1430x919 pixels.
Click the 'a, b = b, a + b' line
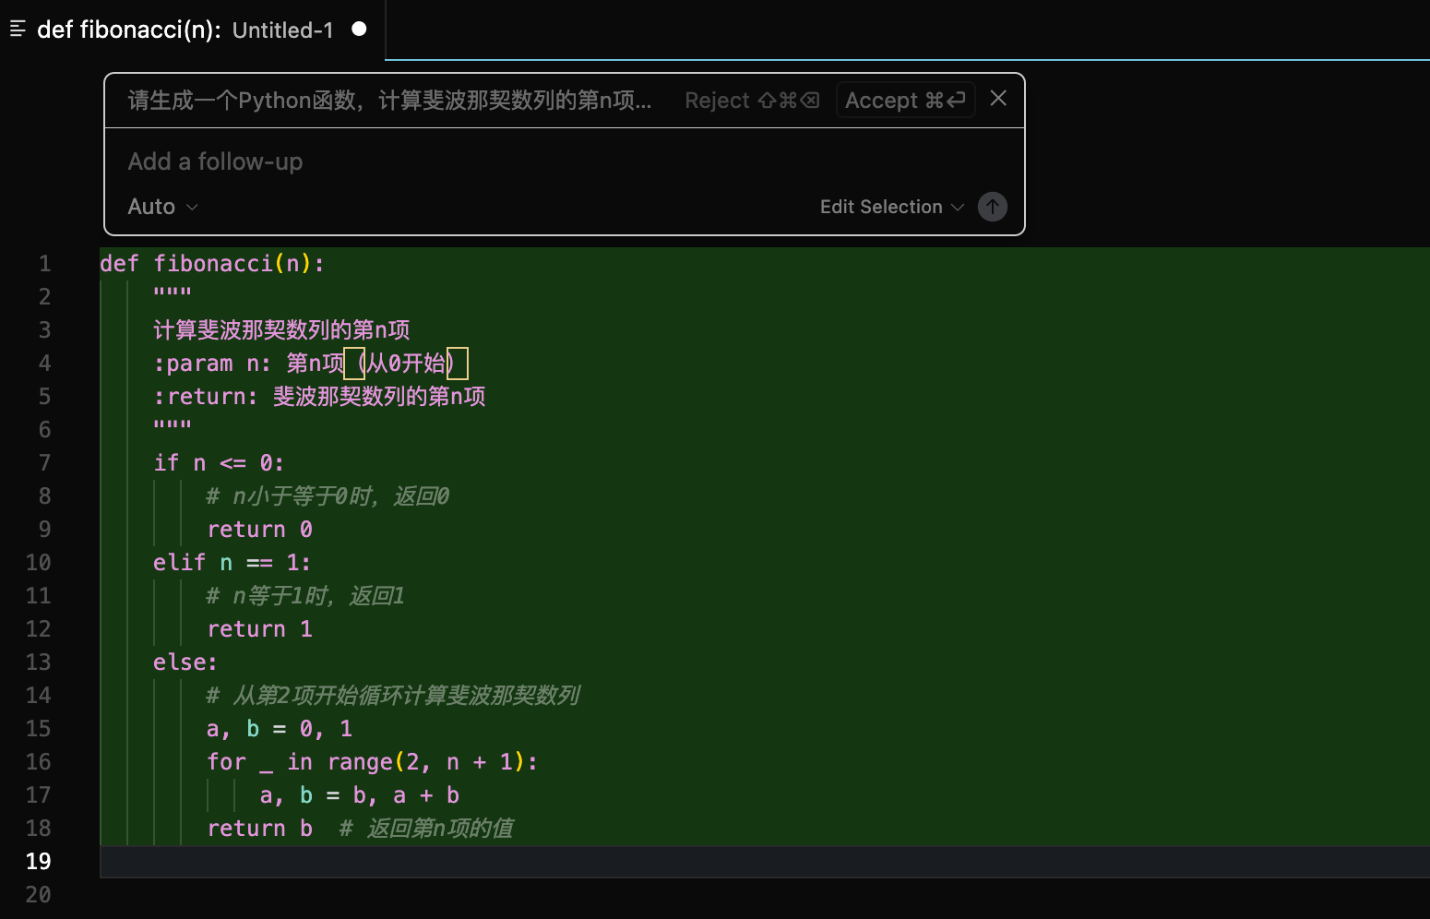360,795
